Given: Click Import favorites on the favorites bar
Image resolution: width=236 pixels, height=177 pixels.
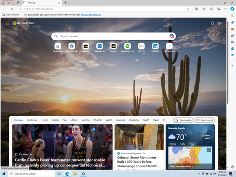Looking at the screenshot, I should pyautogui.click(x=11, y=15).
